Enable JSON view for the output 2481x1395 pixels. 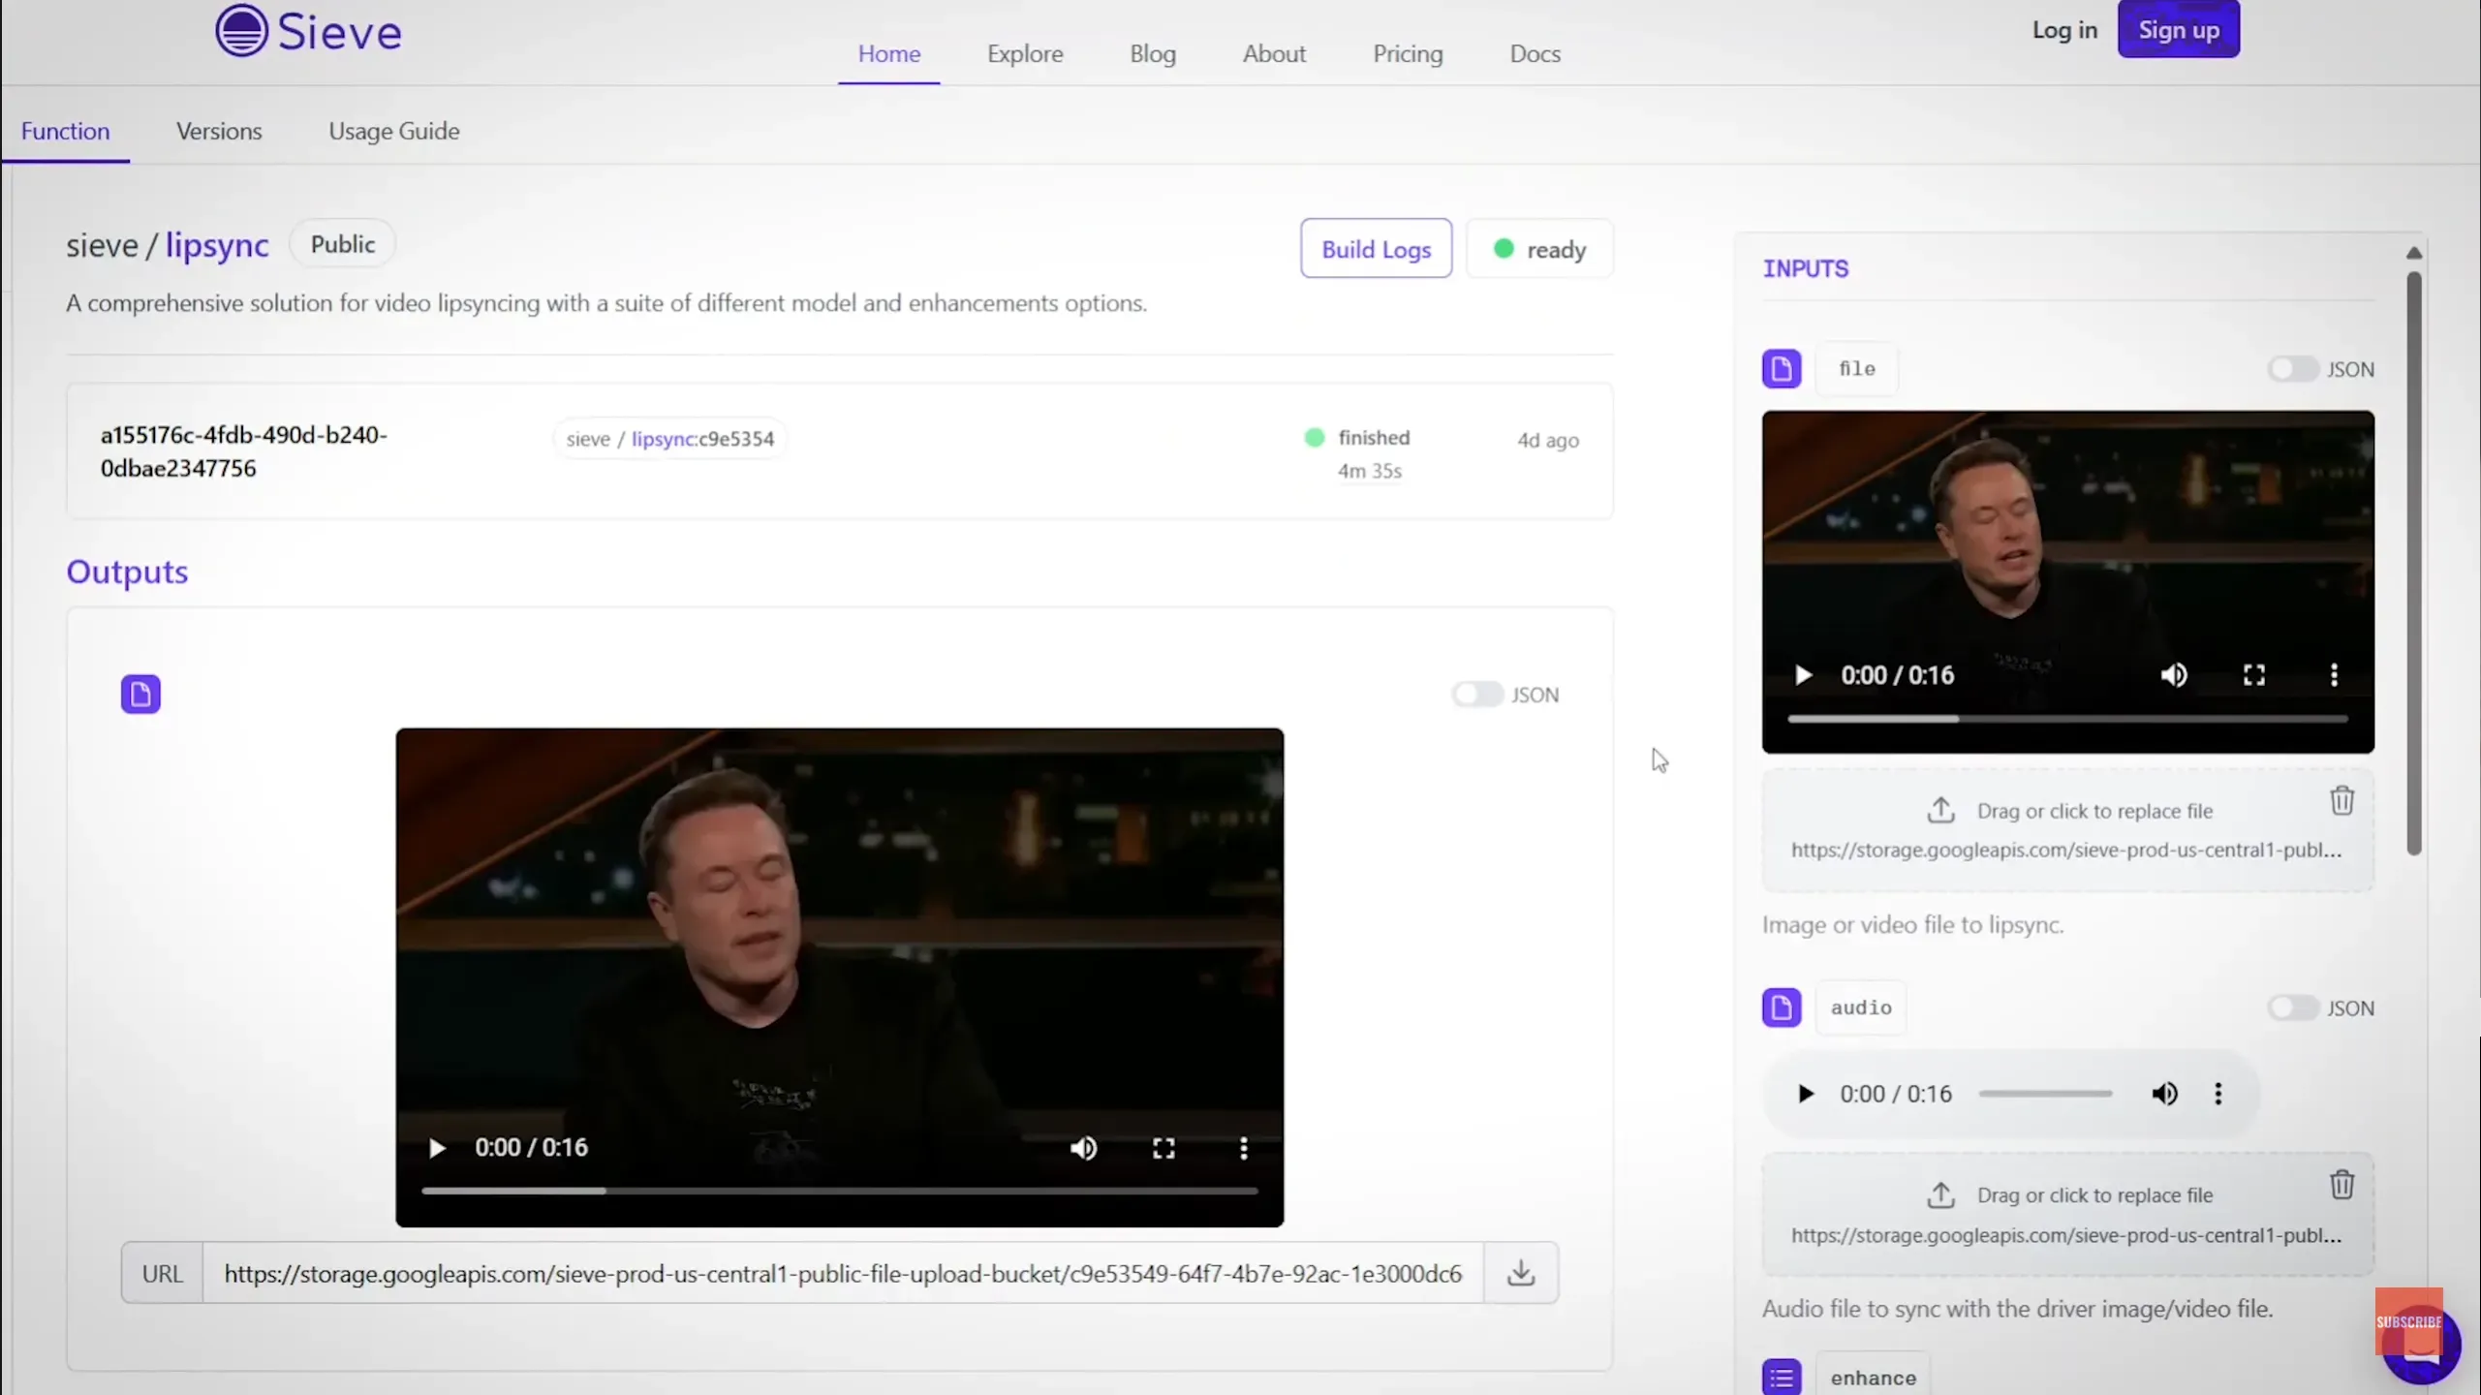[1476, 695]
